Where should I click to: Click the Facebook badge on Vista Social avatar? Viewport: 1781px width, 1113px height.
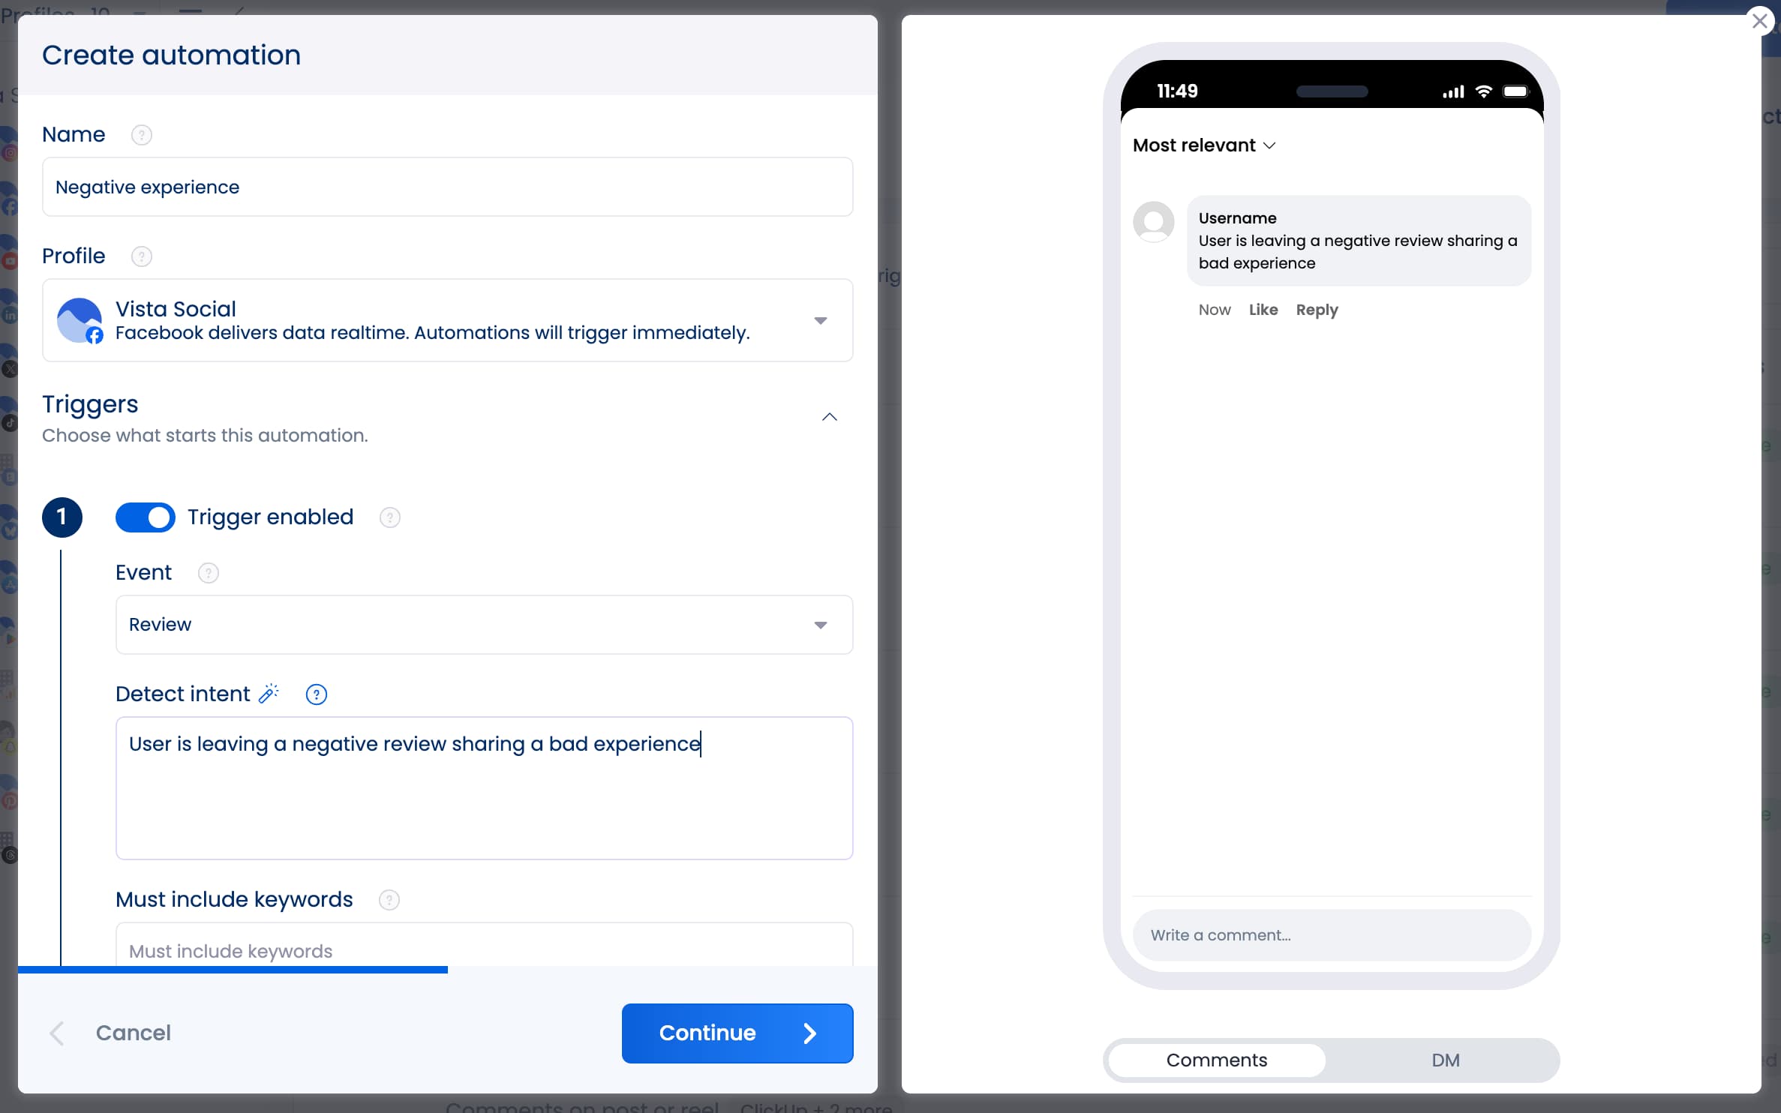tap(95, 335)
